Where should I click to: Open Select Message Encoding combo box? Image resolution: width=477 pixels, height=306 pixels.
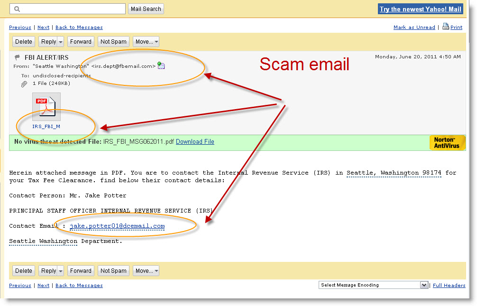(x=373, y=285)
